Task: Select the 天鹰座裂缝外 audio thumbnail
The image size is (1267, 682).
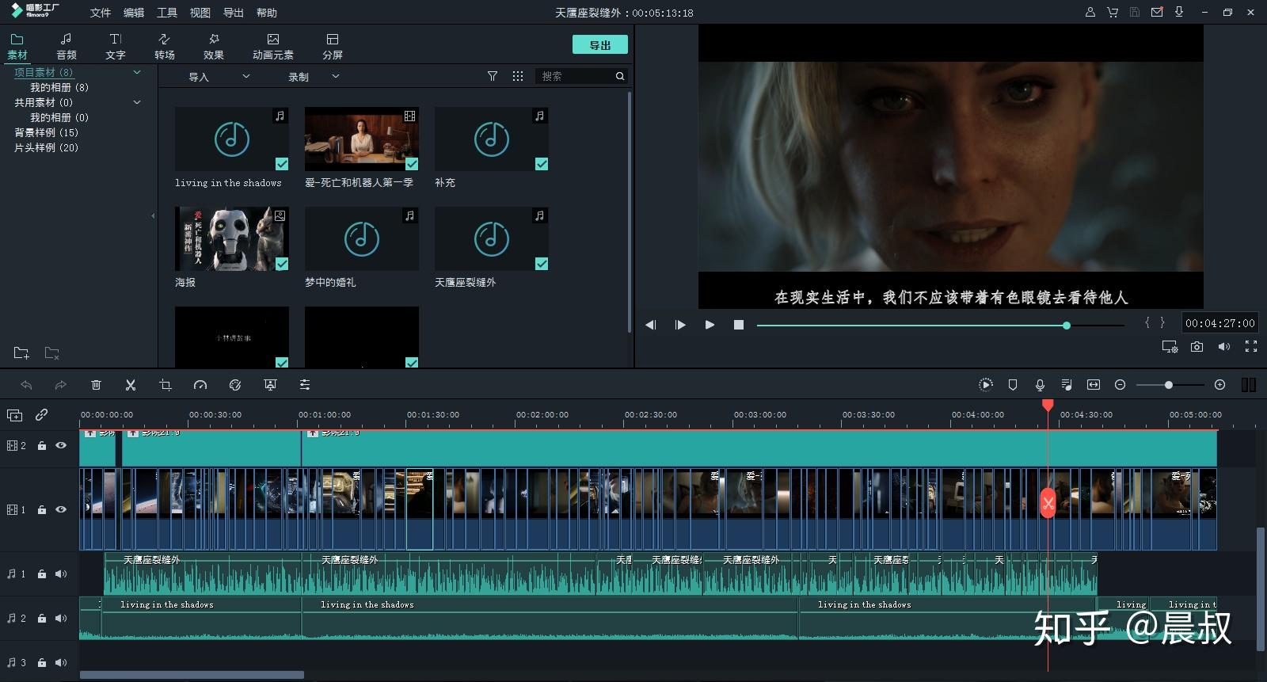Action: pyautogui.click(x=492, y=239)
